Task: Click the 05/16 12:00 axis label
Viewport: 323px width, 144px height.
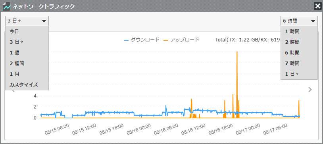Action: coord(193,129)
